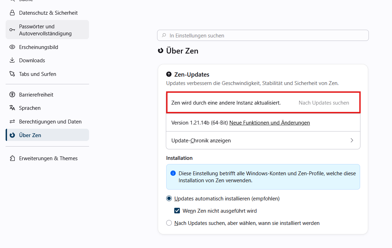Viewport: 392px width, 248px height.
Task: Open the Sprachen settings category
Action: pyautogui.click(x=47, y=108)
